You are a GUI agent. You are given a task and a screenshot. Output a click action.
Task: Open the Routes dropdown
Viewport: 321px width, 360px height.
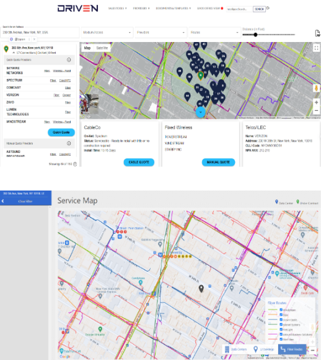point(214,32)
